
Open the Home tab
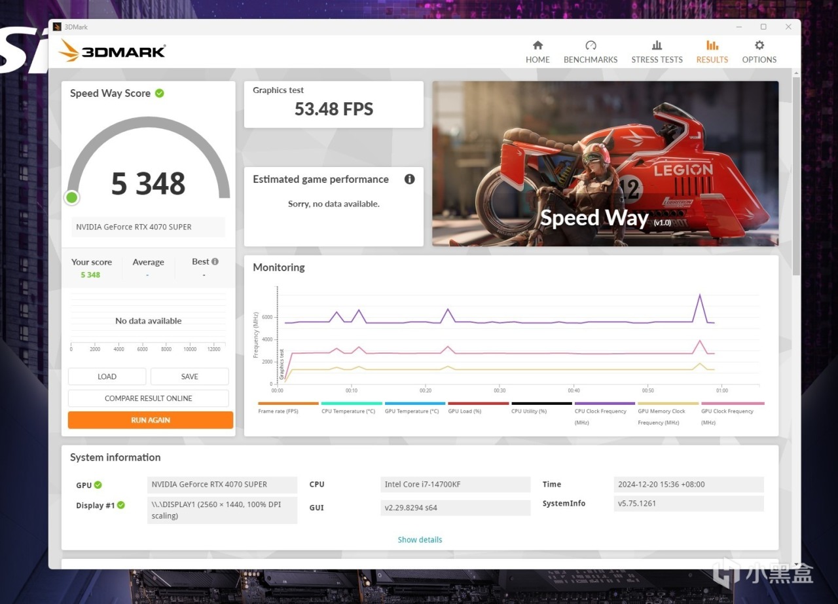coord(537,52)
